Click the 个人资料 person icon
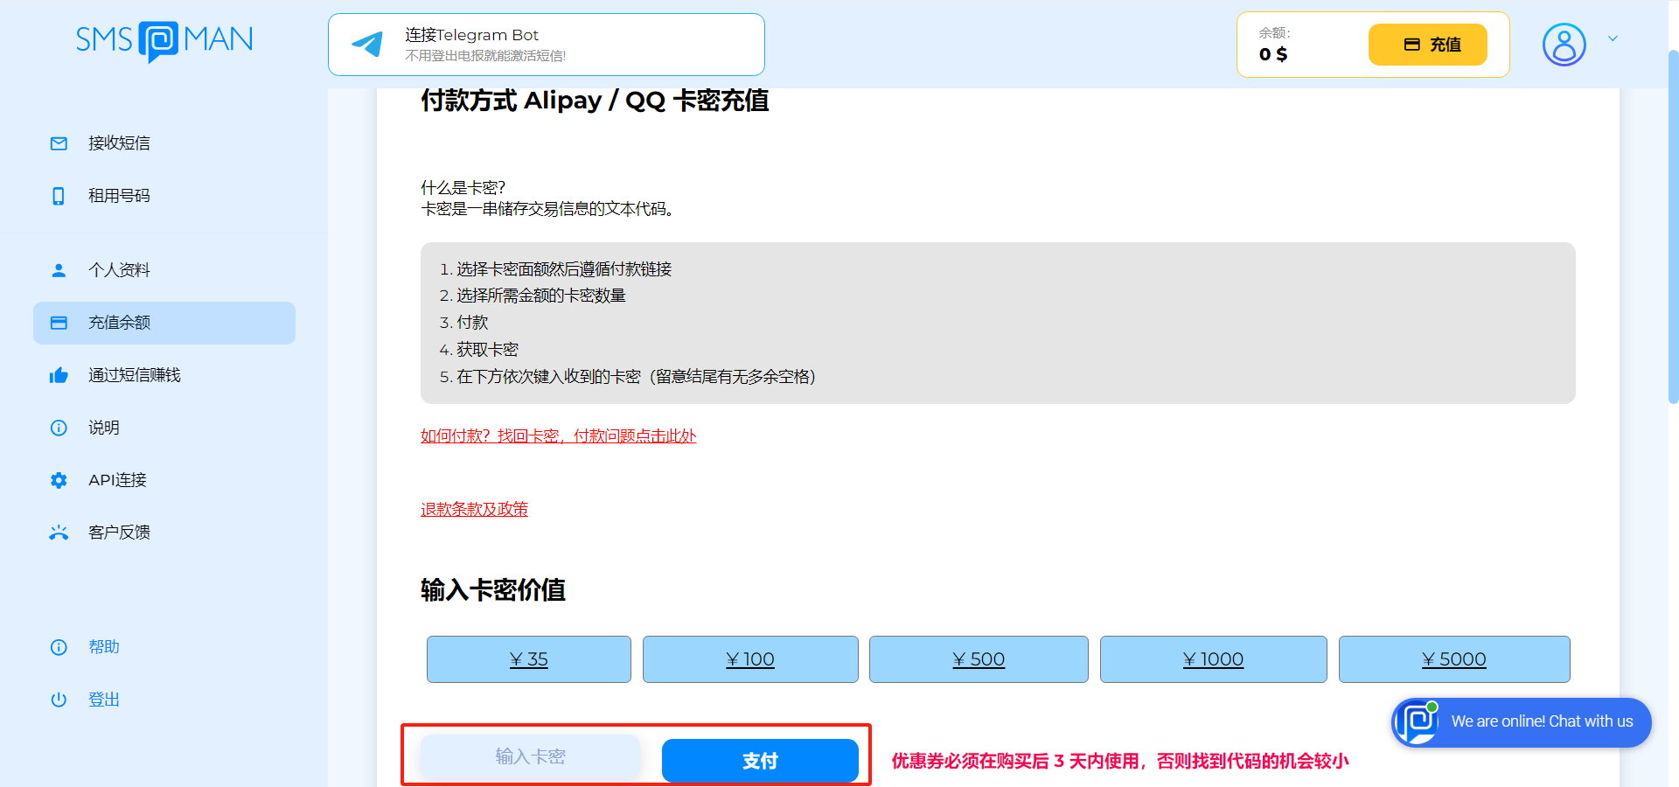 point(58,270)
